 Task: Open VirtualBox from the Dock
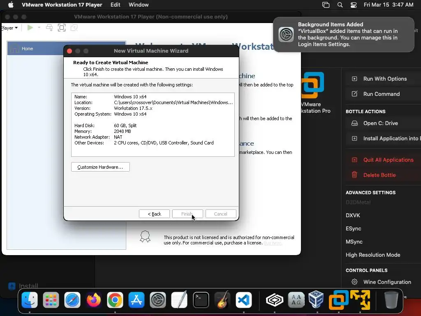[x=316, y=299]
